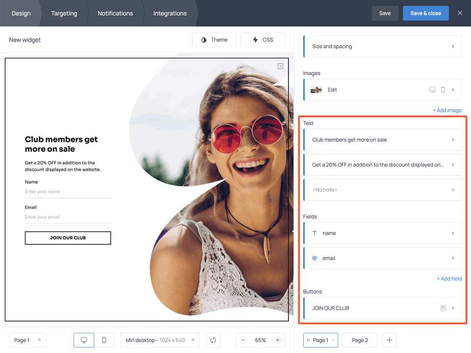Click the mobile icon on the image row

coord(443,89)
